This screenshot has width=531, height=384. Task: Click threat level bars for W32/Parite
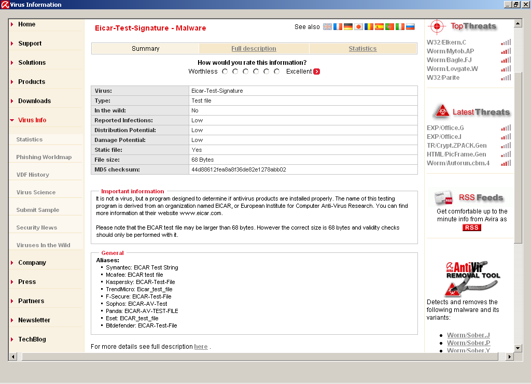click(506, 78)
